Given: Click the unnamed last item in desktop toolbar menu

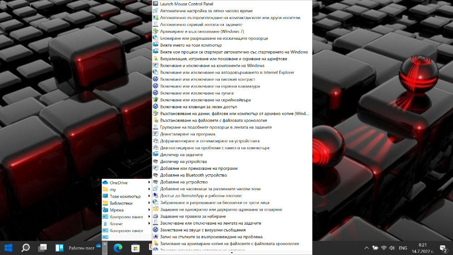Looking at the screenshot, I should [127, 237].
